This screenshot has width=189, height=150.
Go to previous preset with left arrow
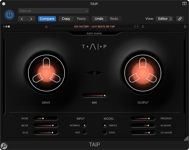coord(22,19)
